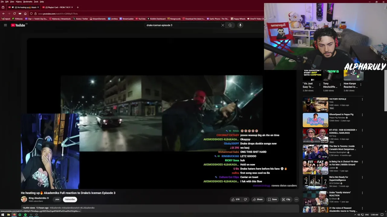Image resolution: width=387 pixels, height=217 pixels.
Task: Open options for KT #733 video
Action: (x=362, y=130)
